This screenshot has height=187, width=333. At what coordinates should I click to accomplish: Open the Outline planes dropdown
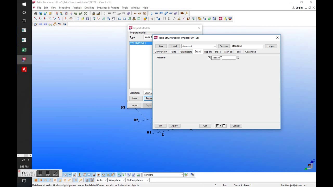pos(138,180)
